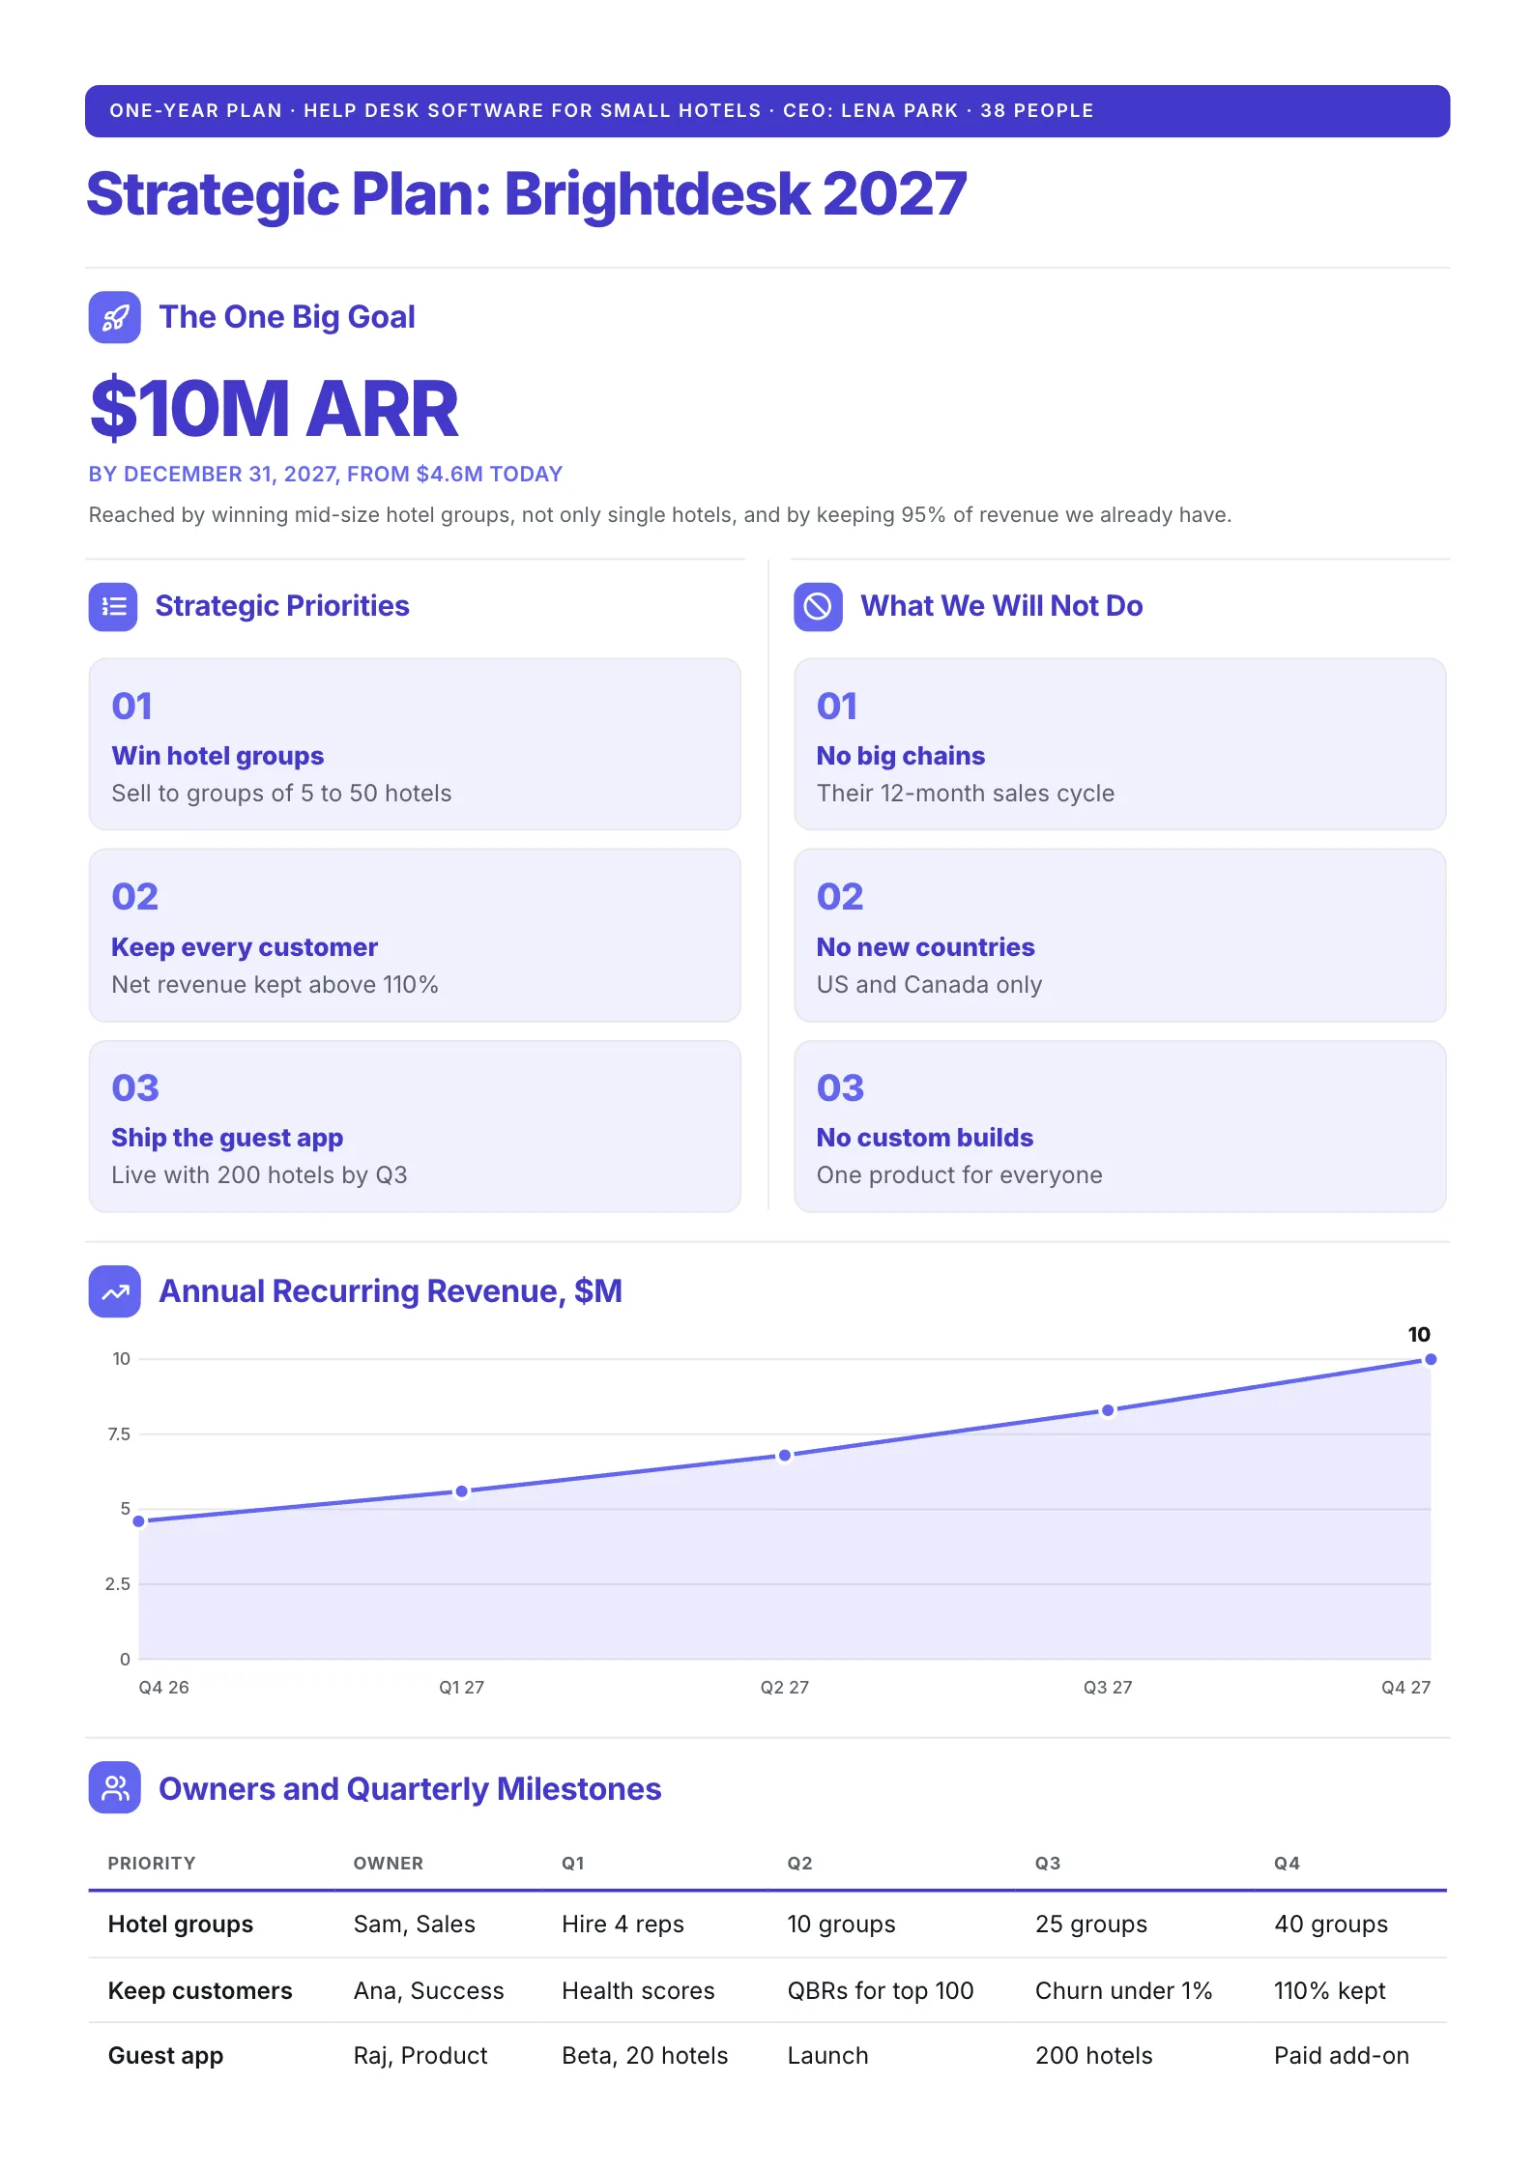This screenshot has height=2171, width=1535.
Task: Open the 'No big chains' card
Action: pos(1120,744)
